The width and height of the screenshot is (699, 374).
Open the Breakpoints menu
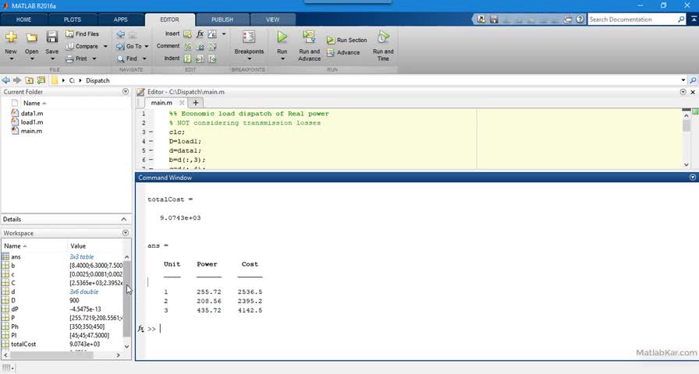[x=249, y=45]
